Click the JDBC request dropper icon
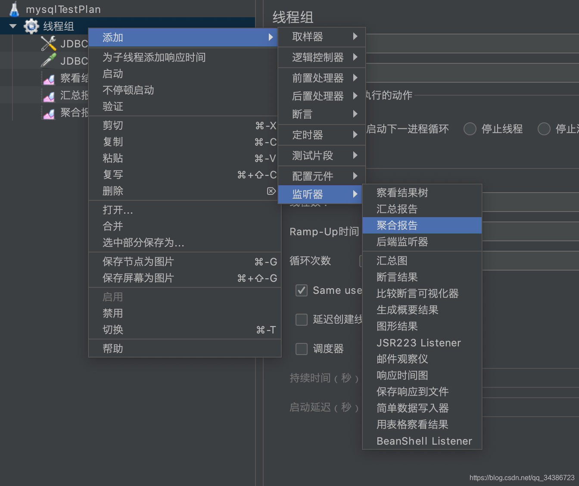The width and height of the screenshot is (579, 486). 49,61
